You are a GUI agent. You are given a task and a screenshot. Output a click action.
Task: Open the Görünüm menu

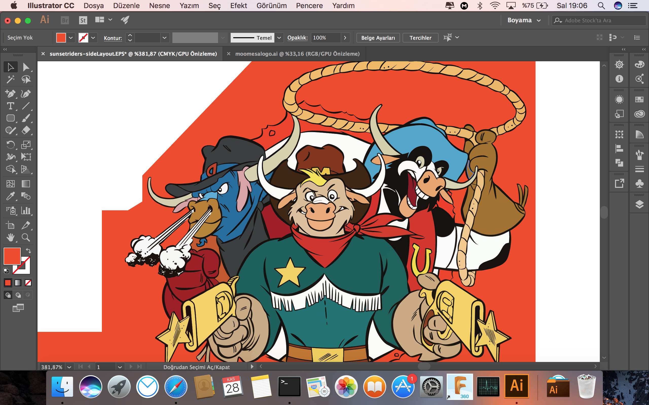pyautogui.click(x=272, y=6)
